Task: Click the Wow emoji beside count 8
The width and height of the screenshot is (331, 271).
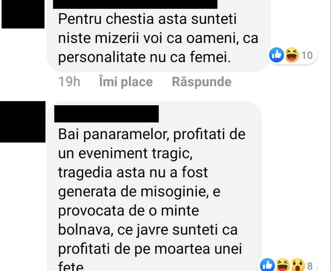Action: (298, 265)
